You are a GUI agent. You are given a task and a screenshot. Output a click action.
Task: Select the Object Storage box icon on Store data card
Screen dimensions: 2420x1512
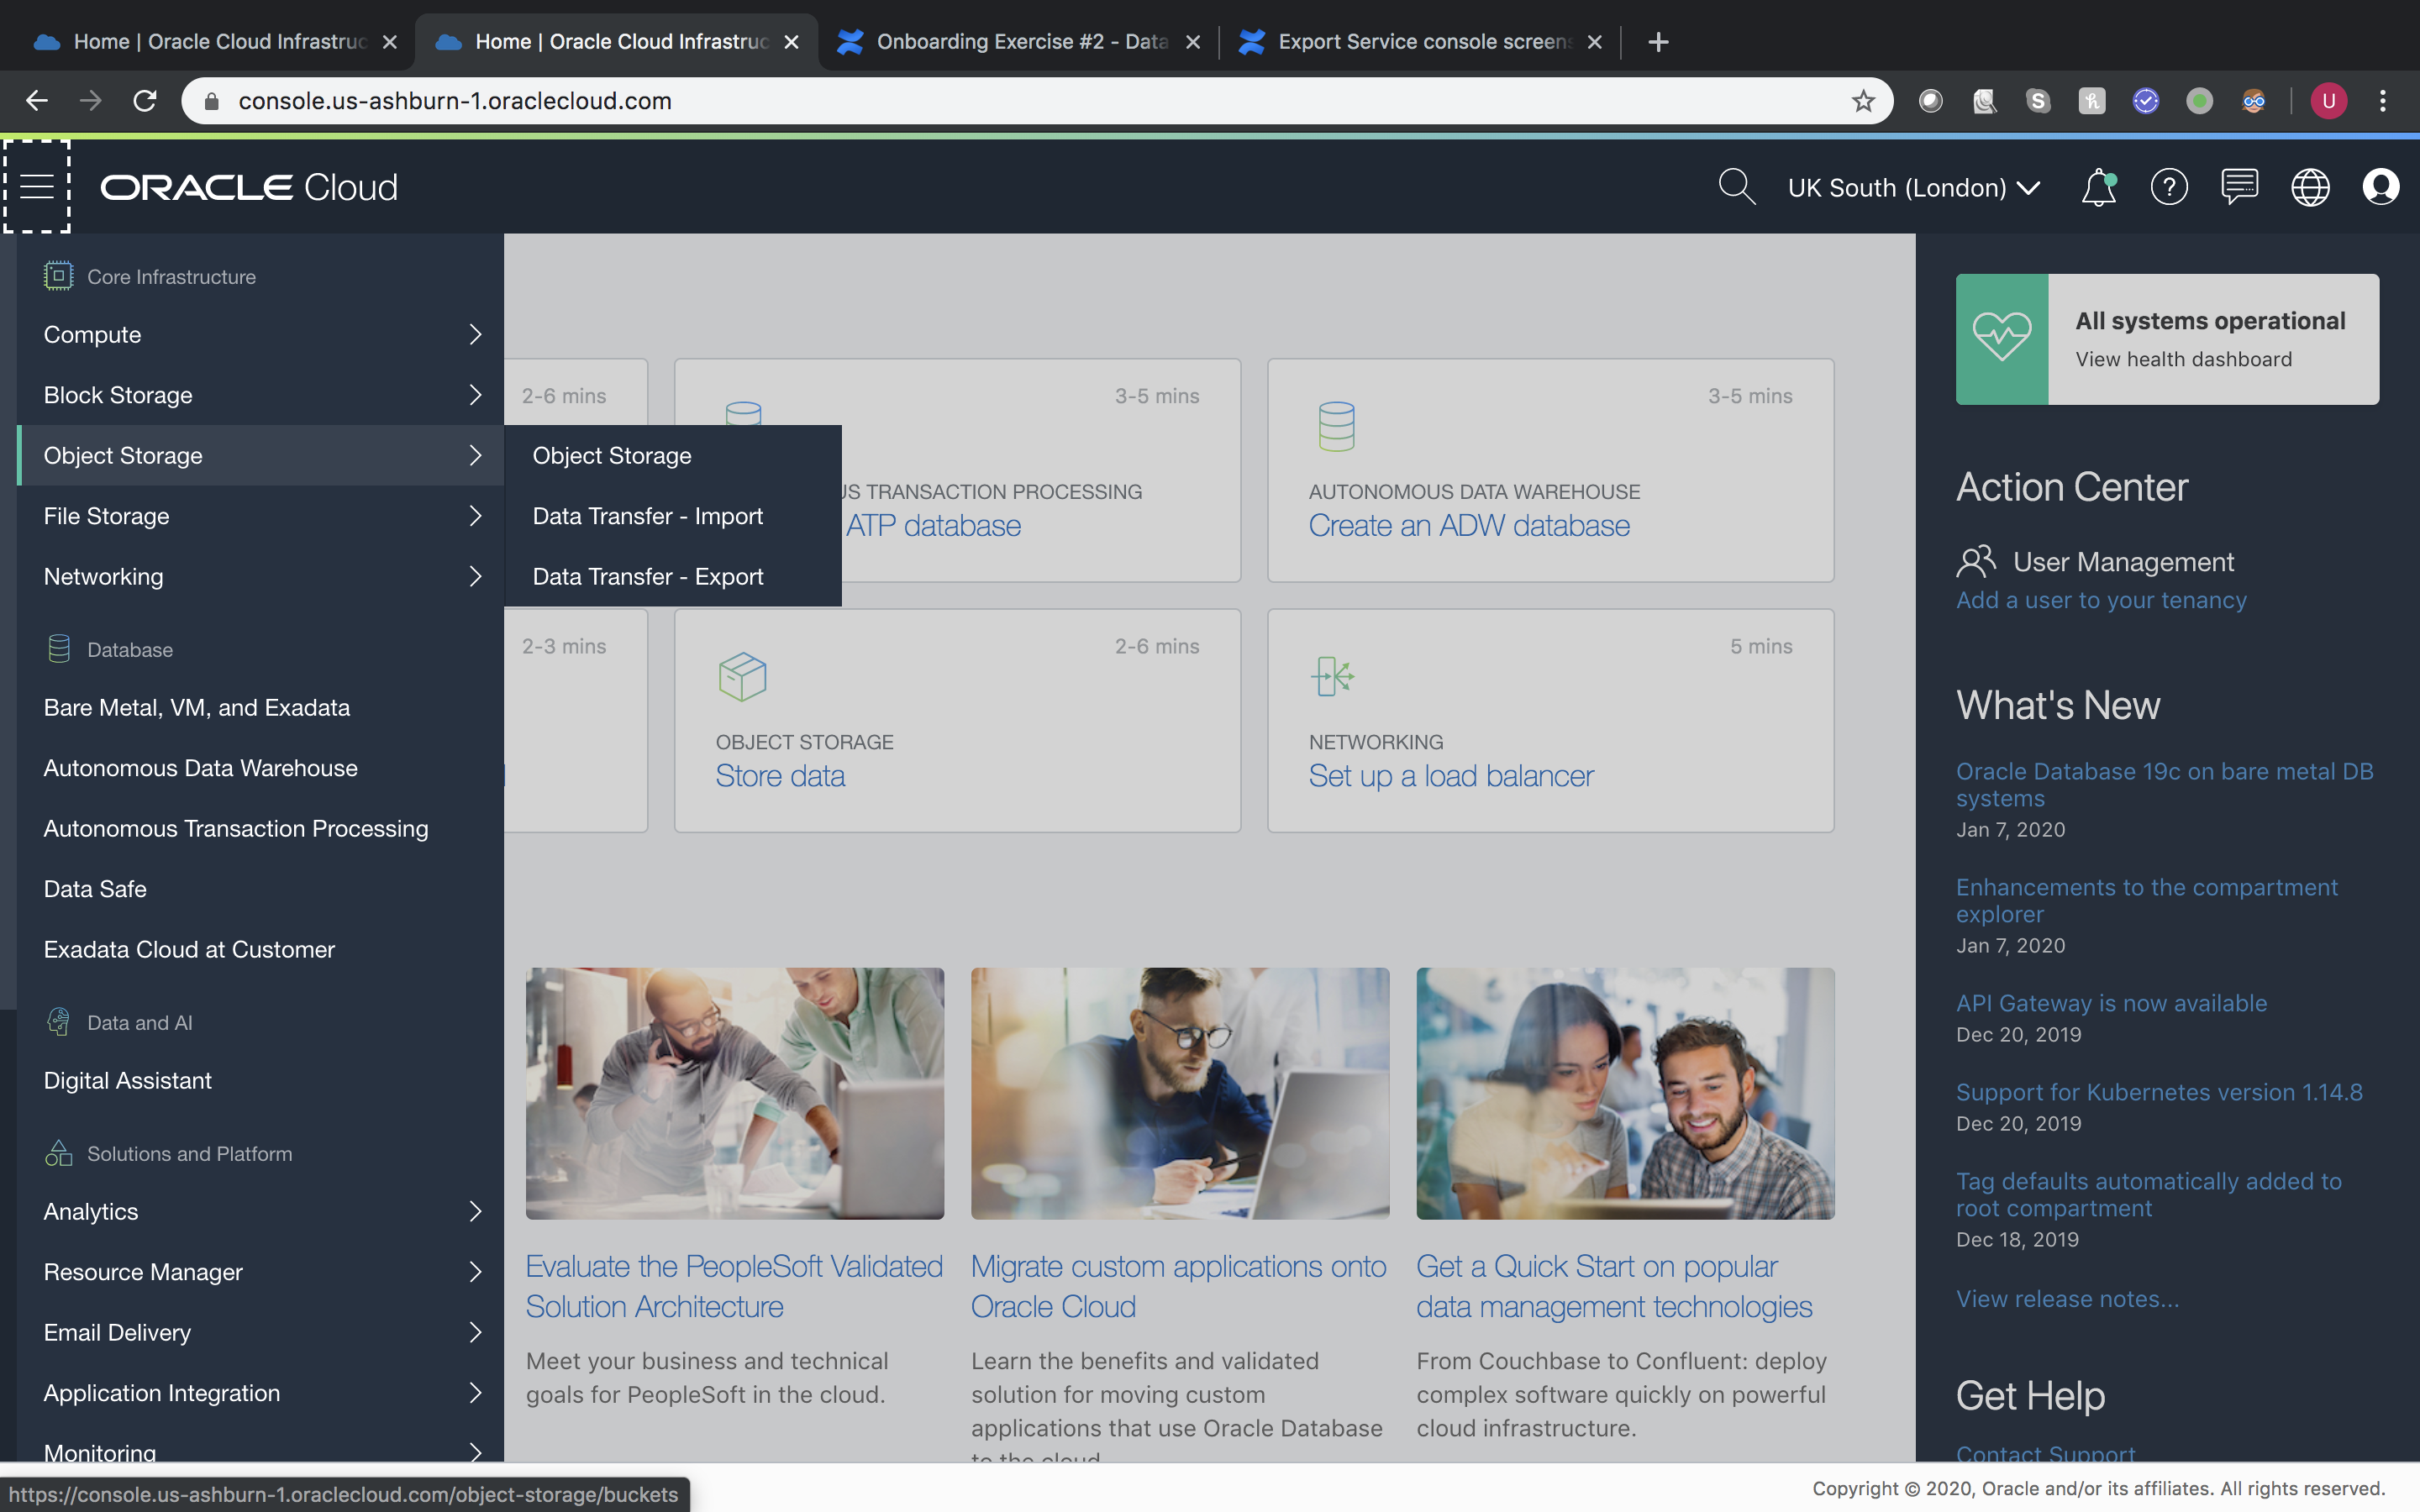click(x=743, y=675)
